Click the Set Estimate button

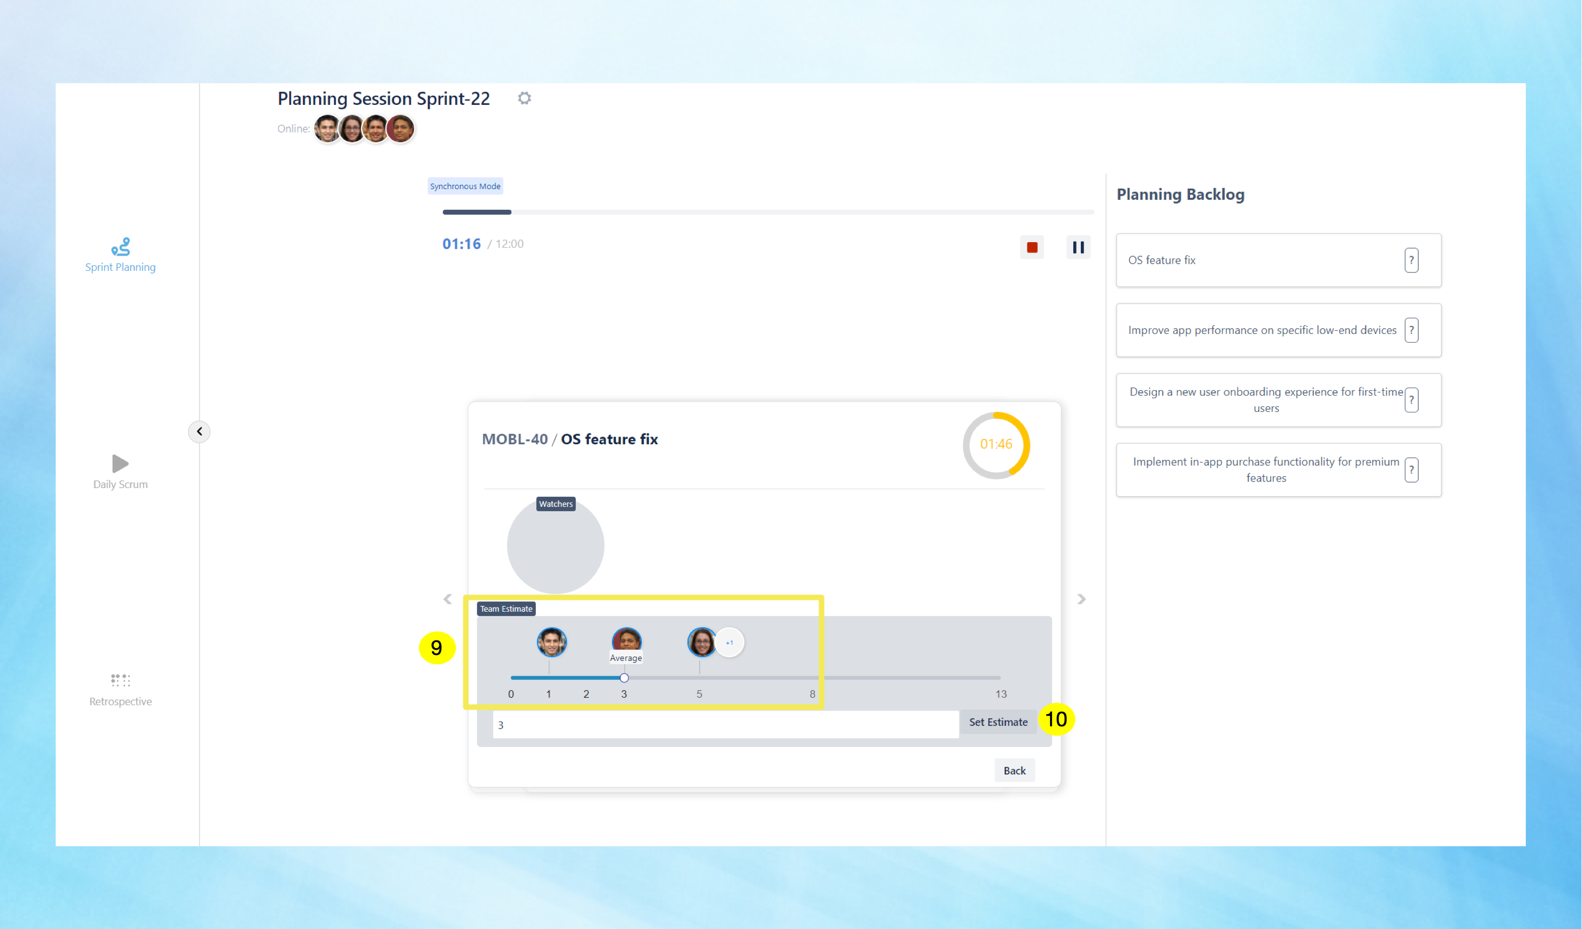point(998,722)
